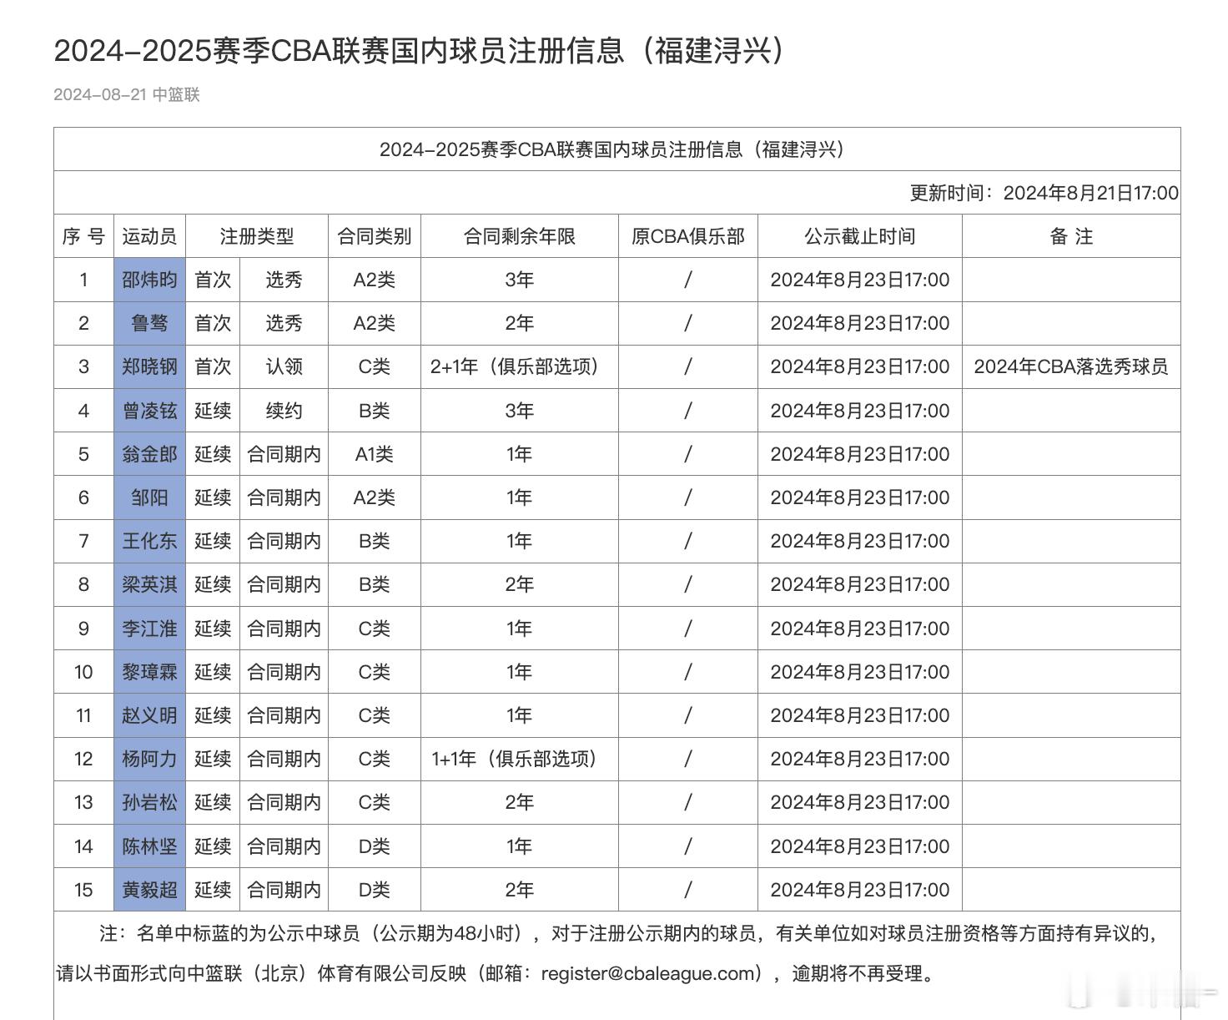Screen dimensions: 1228x1020
Task: Click the 运动员 column header
Action: pyautogui.click(x=149, y=236)
